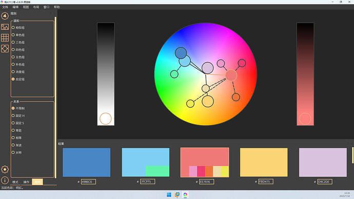Click the white handle on grayscale bar
This screenshot has height=199, width=354.
(106, 118)
